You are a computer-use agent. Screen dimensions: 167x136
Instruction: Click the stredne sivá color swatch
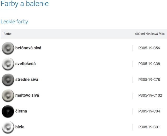coord(8,80)
